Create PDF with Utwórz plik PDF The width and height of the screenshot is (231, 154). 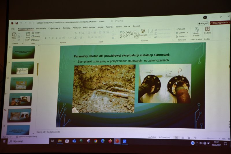click(x=196, y=32)
